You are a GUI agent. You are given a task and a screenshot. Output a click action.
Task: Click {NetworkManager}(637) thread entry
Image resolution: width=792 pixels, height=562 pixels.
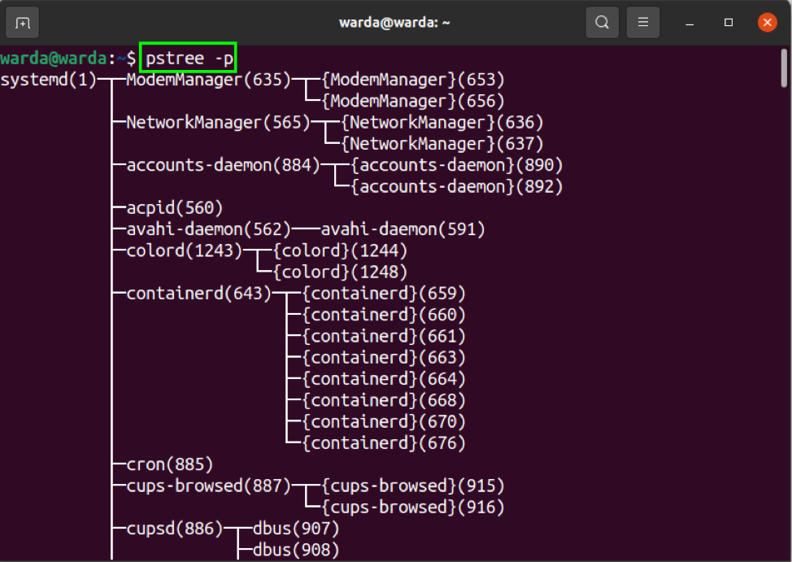442,144
